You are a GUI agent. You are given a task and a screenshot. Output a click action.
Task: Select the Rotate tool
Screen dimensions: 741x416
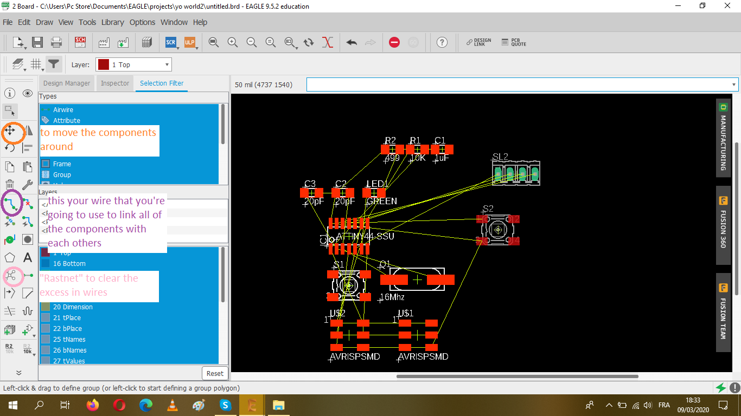(x=10, y=147)
